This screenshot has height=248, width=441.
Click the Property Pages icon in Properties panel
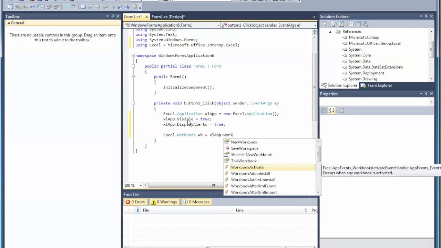(x=341, y=111)
